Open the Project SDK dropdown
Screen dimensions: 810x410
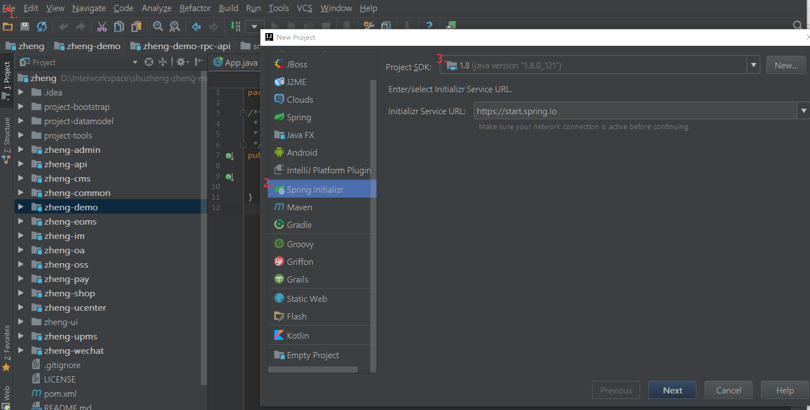(x=754, y=65)
